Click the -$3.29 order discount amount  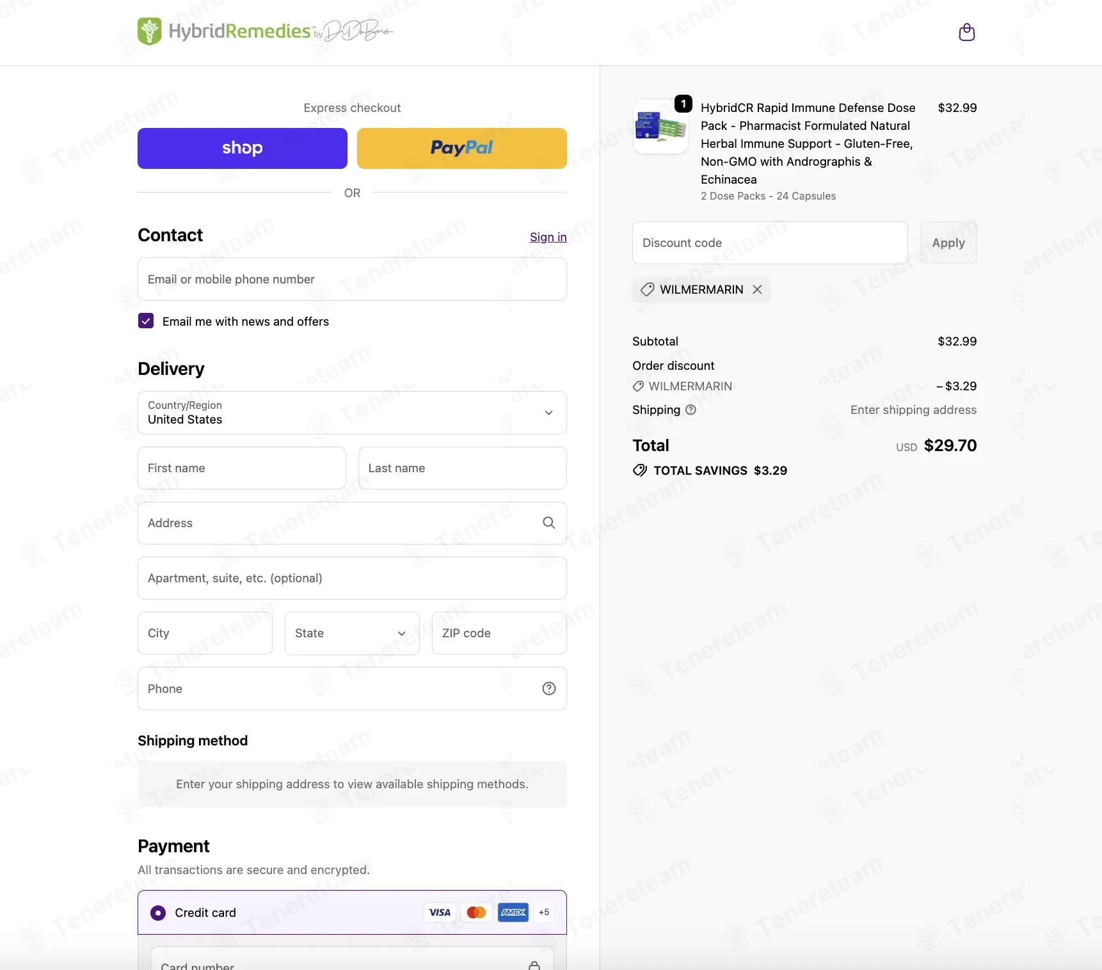point(956,386)
